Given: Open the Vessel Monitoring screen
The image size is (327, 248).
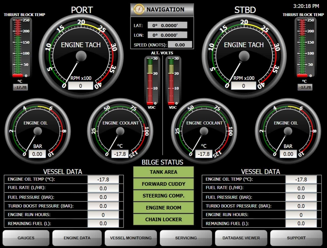Looking at the screenshot, I should point(131,238).
